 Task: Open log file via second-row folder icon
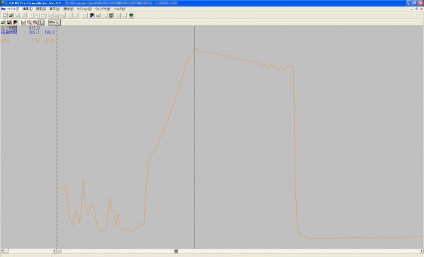(3, 23)
